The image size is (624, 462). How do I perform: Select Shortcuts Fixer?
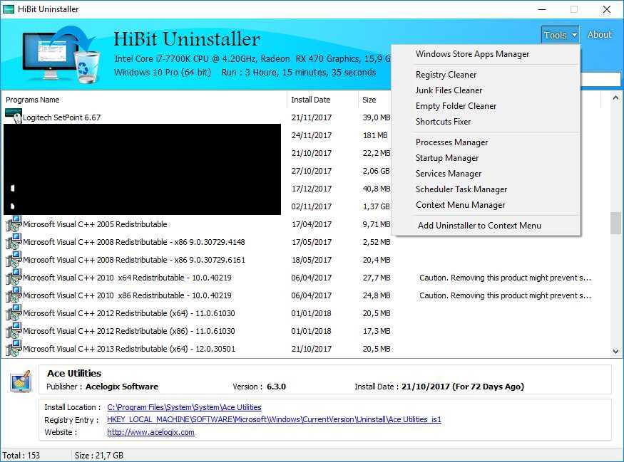point(443,122)
